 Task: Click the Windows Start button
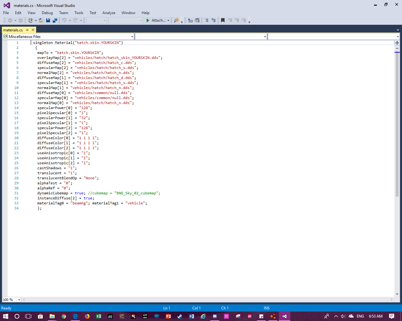tap(5, 316)
